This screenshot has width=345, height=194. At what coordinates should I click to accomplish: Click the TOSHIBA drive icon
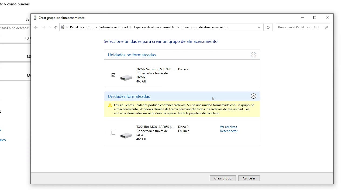(x=126, y=135)
